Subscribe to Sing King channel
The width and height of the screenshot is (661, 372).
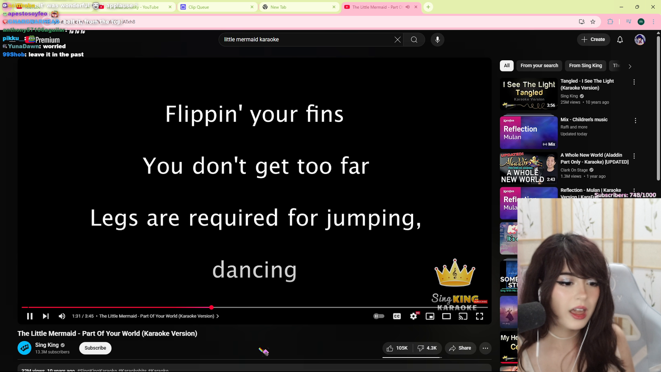(x=95, y=348)
